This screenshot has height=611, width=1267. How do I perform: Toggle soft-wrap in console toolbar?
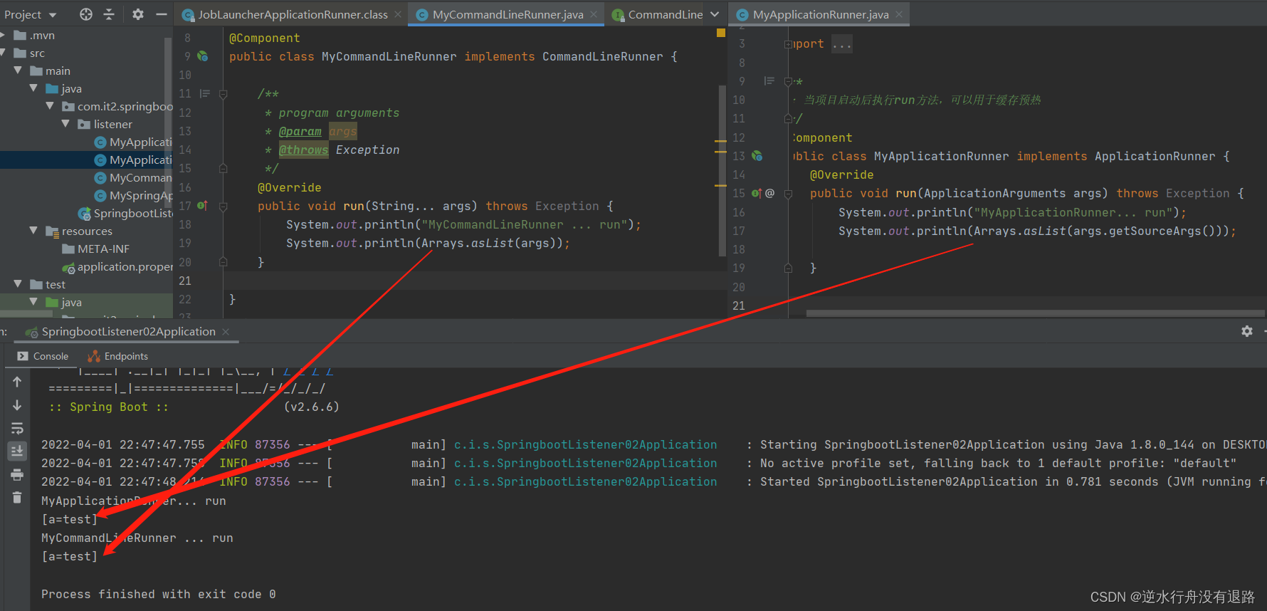17,428
